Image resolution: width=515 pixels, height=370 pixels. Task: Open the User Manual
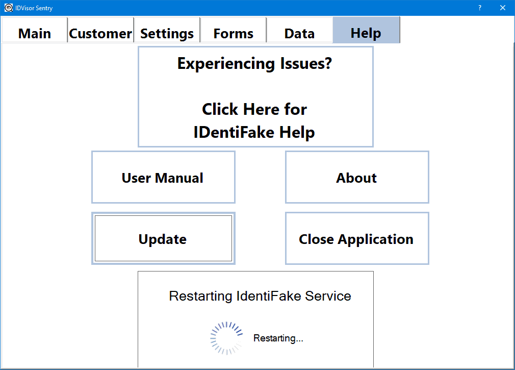163,177
